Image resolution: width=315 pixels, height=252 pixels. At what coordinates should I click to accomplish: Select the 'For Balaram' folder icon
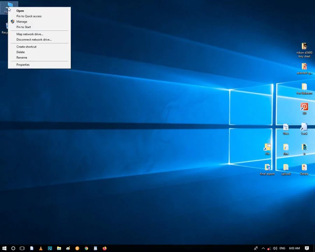[x=304, y=89]
